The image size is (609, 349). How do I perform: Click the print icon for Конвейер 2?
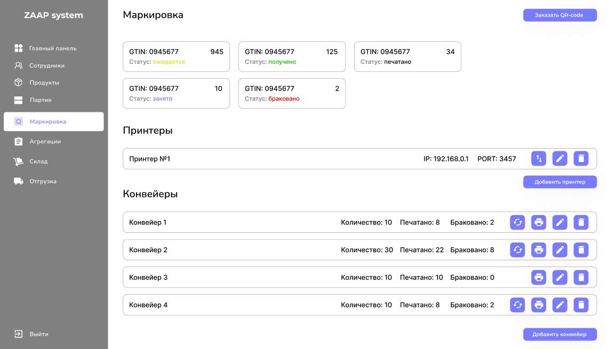(x=539, y=249)
